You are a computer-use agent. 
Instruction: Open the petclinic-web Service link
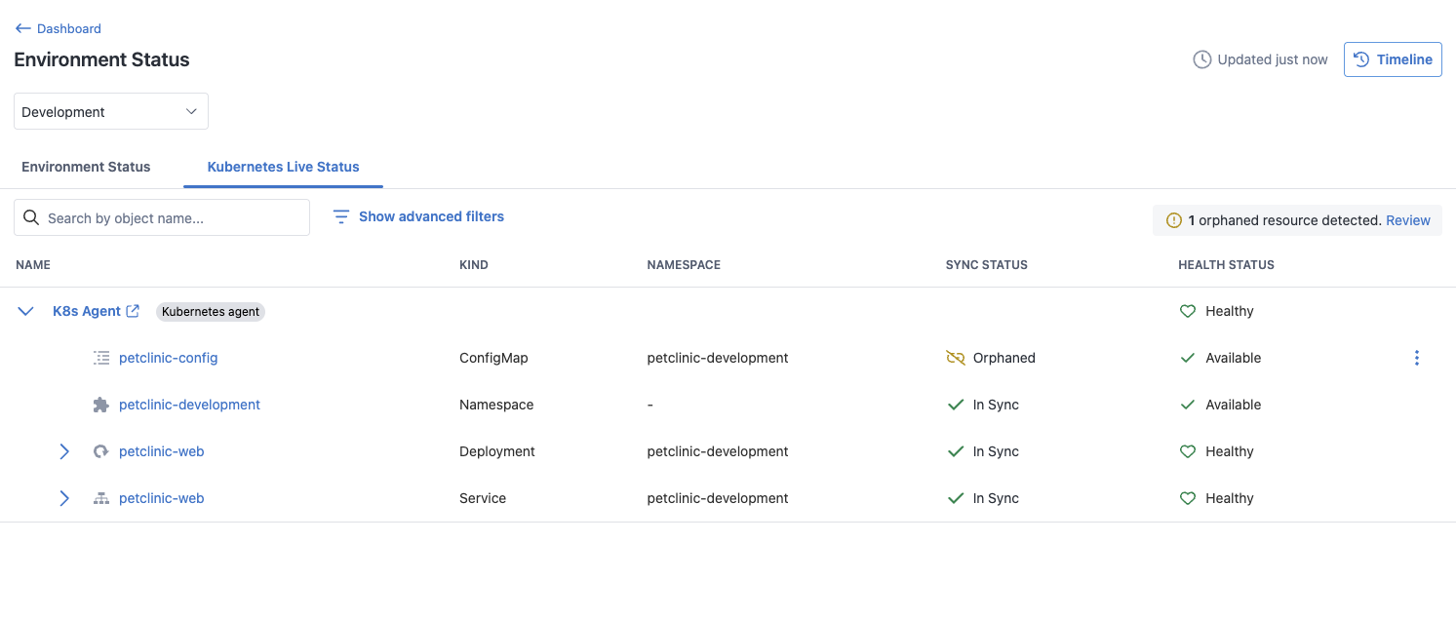coord(162,498)
